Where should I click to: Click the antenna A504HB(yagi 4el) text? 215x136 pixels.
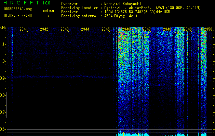click(x=121, y=16)
